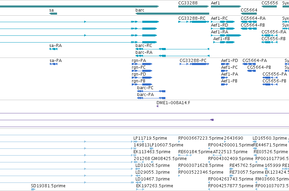Select the Aef1-RC transcript glyph
The height and width of the screenshot is (191, 289).
pos(223,22)
